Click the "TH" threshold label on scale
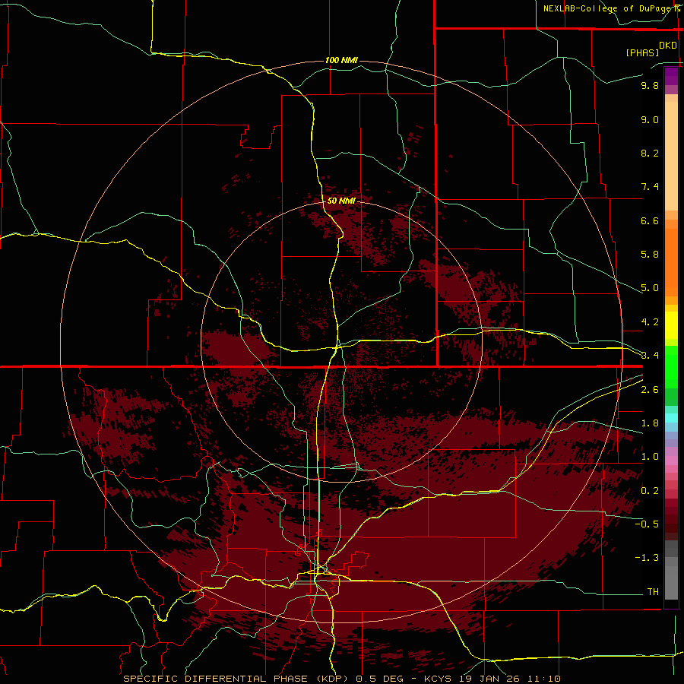This screenshot has width=684, height=684. pos(653,592)
